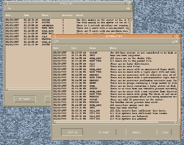This screenshot has height=145, width=184.
Task: Open File menu in Problem window
Action: (9, 8)
